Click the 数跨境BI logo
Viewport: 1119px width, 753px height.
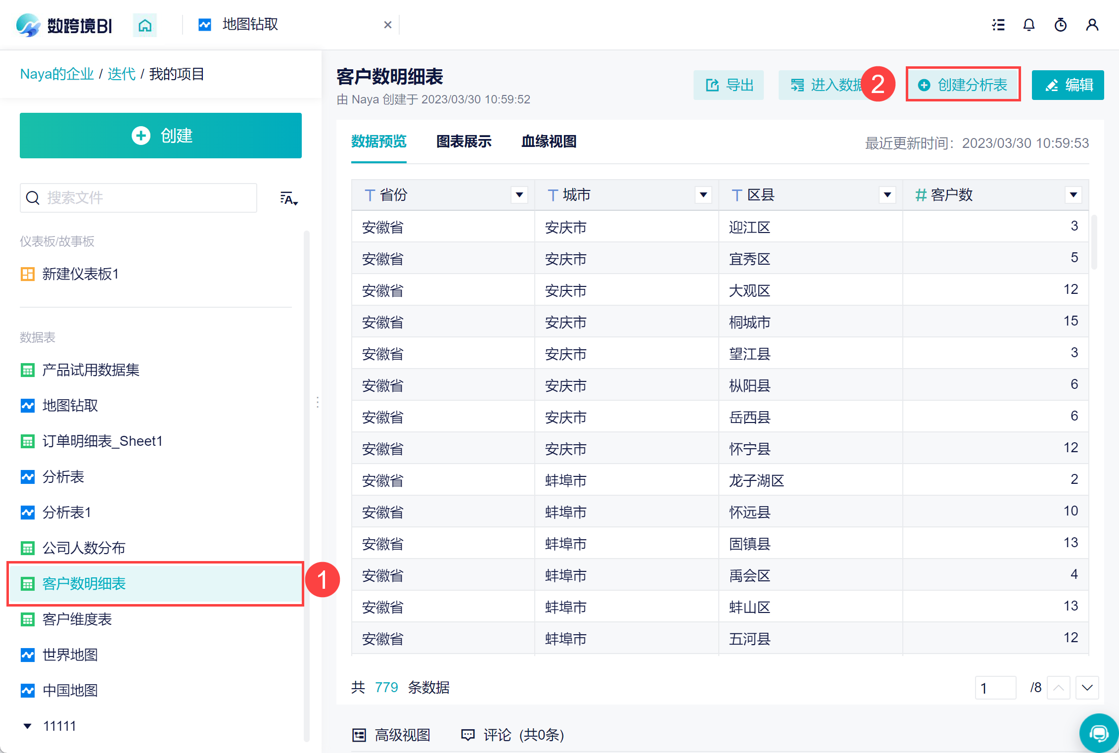(x=64, y=25)
